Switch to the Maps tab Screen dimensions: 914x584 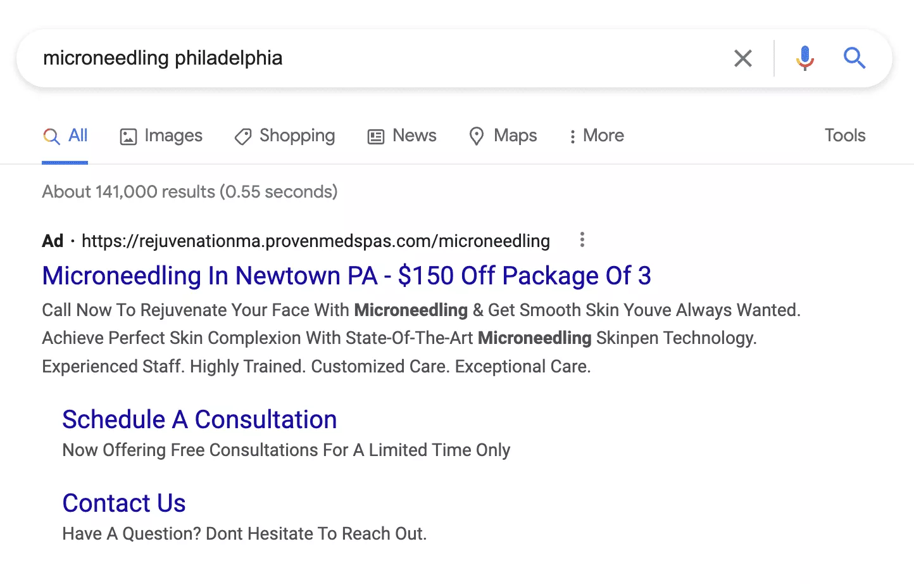coord(503,136)
